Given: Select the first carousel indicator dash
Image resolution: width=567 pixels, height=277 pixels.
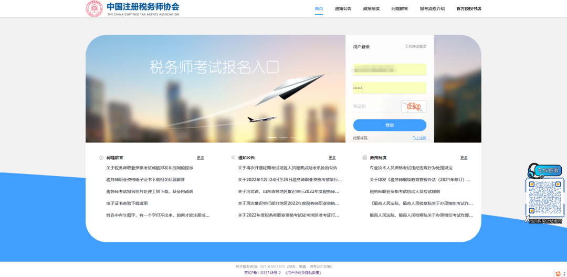Looking at the screenshot, I should point(272,138).
